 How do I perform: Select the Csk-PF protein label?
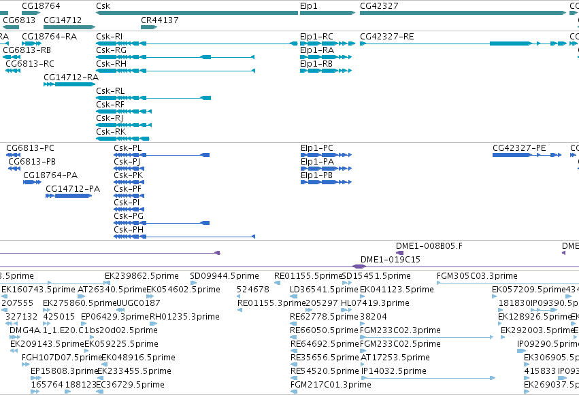coord(127,189)
